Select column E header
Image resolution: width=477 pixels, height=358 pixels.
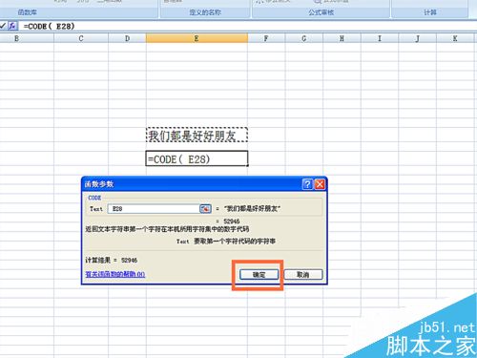197,38
